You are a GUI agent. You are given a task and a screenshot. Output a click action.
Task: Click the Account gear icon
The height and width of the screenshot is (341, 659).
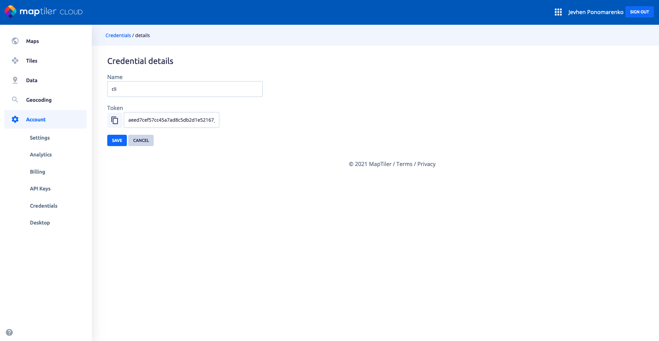[15, 119]
